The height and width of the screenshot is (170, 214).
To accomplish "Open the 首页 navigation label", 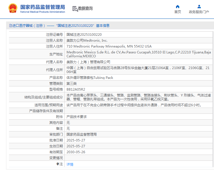I will 178,12.
